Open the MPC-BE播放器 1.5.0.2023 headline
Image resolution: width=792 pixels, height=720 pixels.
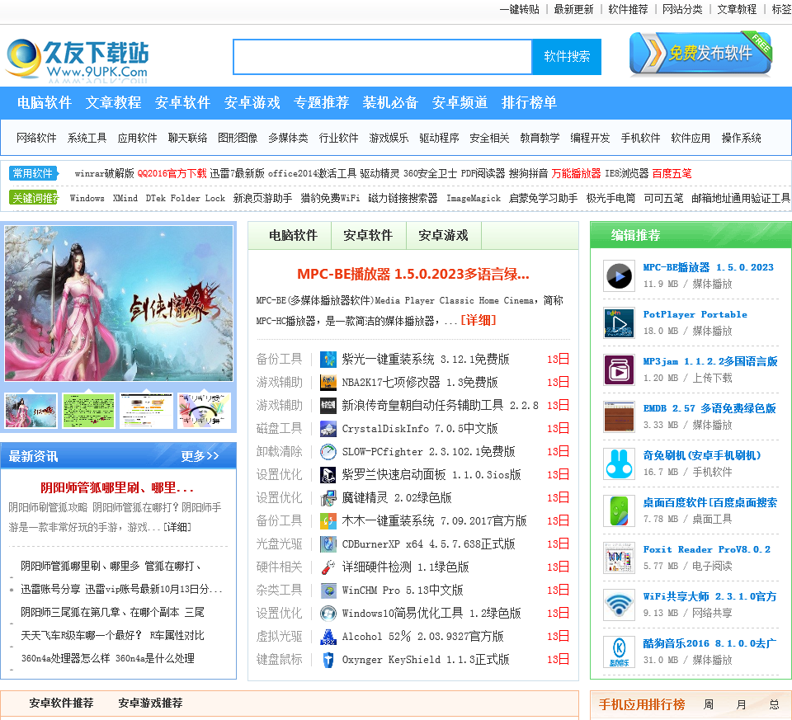(413, 274)
